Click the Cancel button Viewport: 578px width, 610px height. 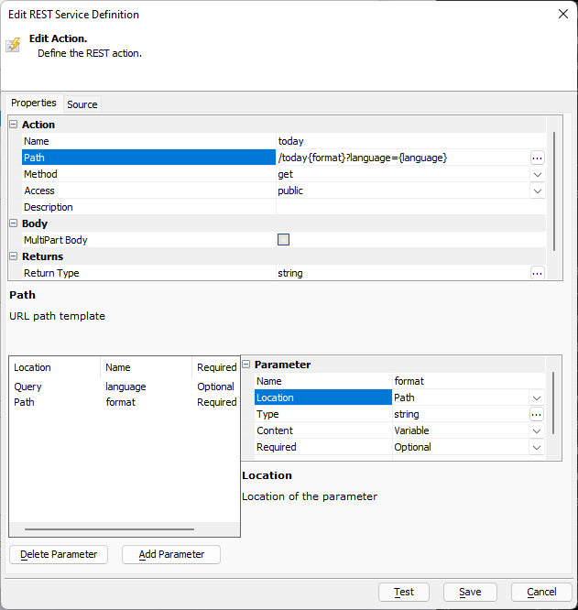coord(541,592)
